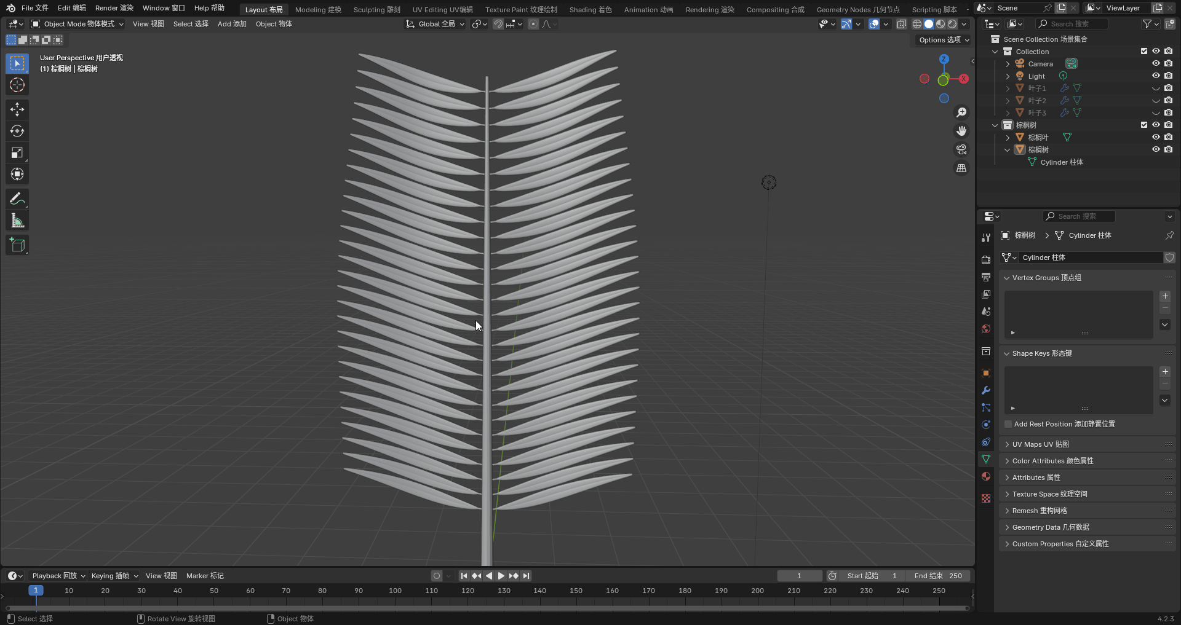
Task: Choose the Annotate pencil tool
Action: click(x=17, y=199)
